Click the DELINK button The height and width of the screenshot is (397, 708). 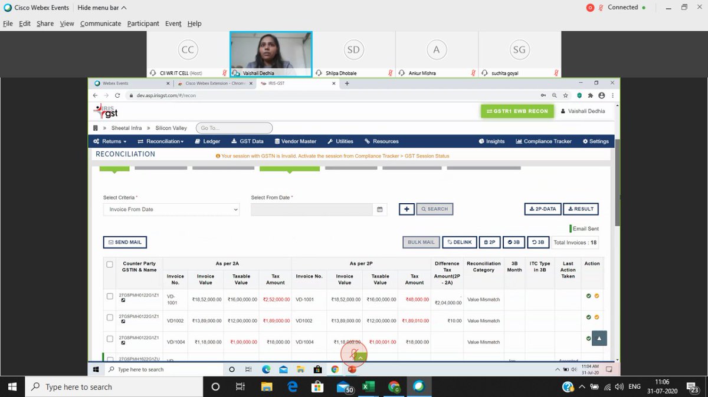click(x=459, y=242)
